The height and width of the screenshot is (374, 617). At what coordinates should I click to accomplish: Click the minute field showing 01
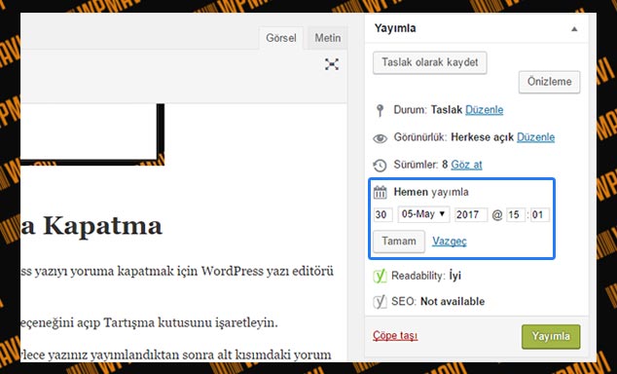(x=540, y=214)
